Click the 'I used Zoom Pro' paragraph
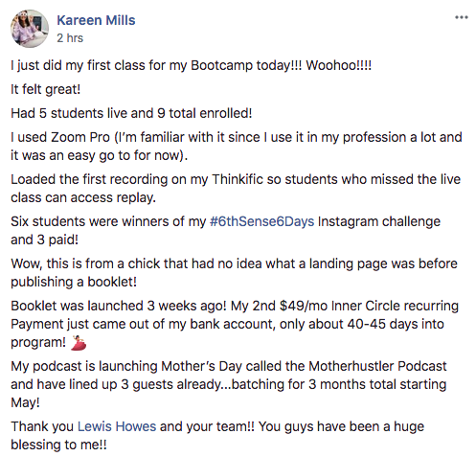 pyautogui.click(x=237, y=147)
